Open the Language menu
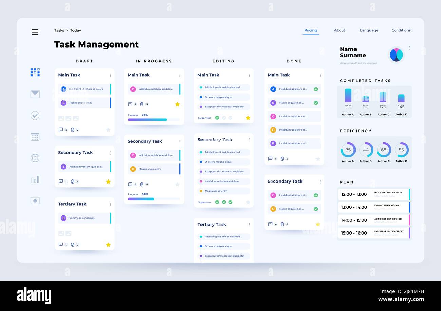 (x=369, y=30)
